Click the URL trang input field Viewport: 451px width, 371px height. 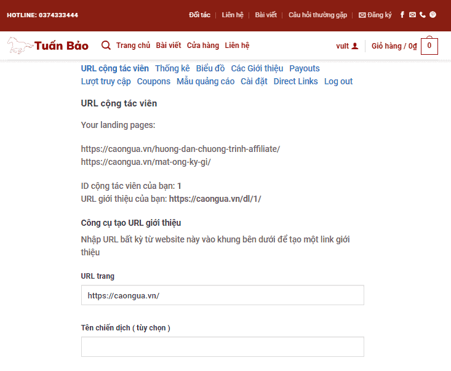click(x=222, y=295)
